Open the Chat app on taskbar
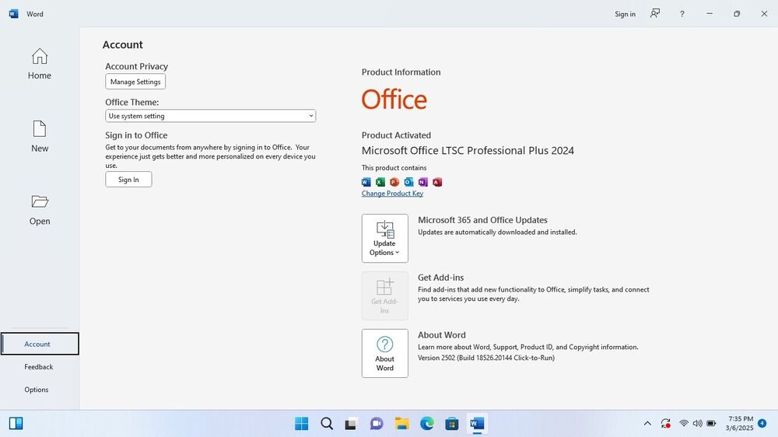 point(377,423)
